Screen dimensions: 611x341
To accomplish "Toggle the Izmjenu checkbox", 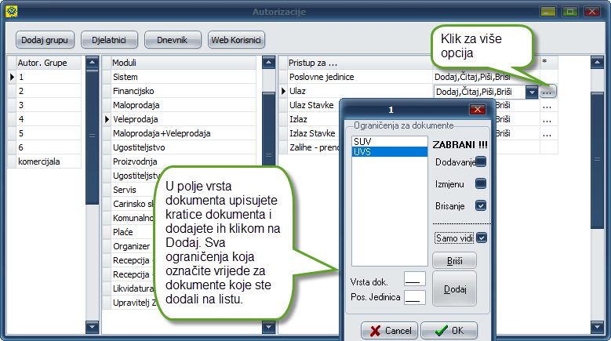I will tap(481, 183).
